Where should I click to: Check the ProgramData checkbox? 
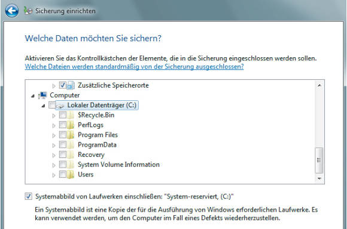(x=63, y=144)
